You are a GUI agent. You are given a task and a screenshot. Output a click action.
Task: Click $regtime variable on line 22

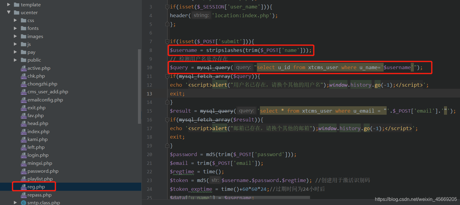tap(182, 171)
